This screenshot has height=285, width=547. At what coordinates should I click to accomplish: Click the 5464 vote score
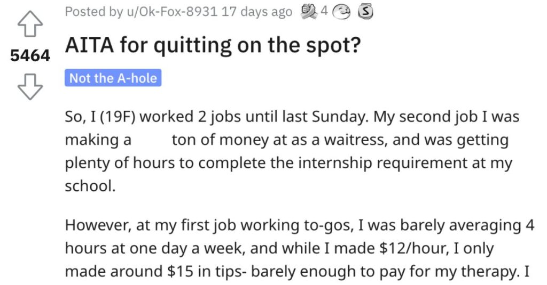30,56
